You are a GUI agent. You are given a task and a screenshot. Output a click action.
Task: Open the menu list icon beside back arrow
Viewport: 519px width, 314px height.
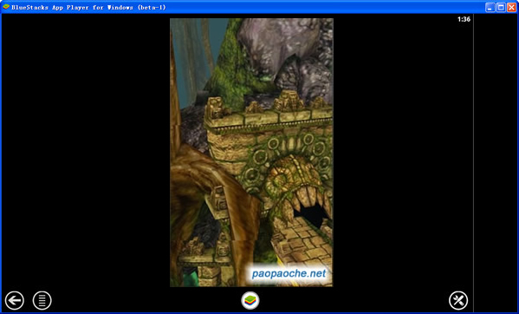[x=42, y=300]
